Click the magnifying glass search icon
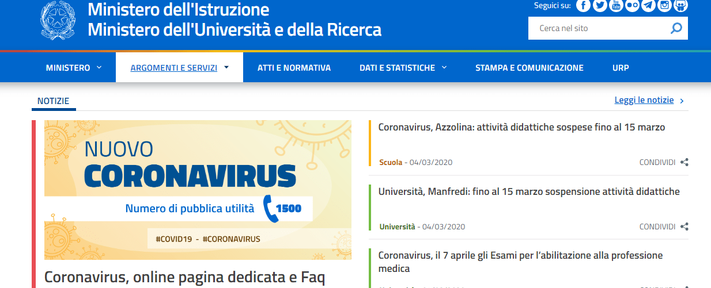Screen dimensions: 711x288 pyautogui.click(x=676, y=28)
